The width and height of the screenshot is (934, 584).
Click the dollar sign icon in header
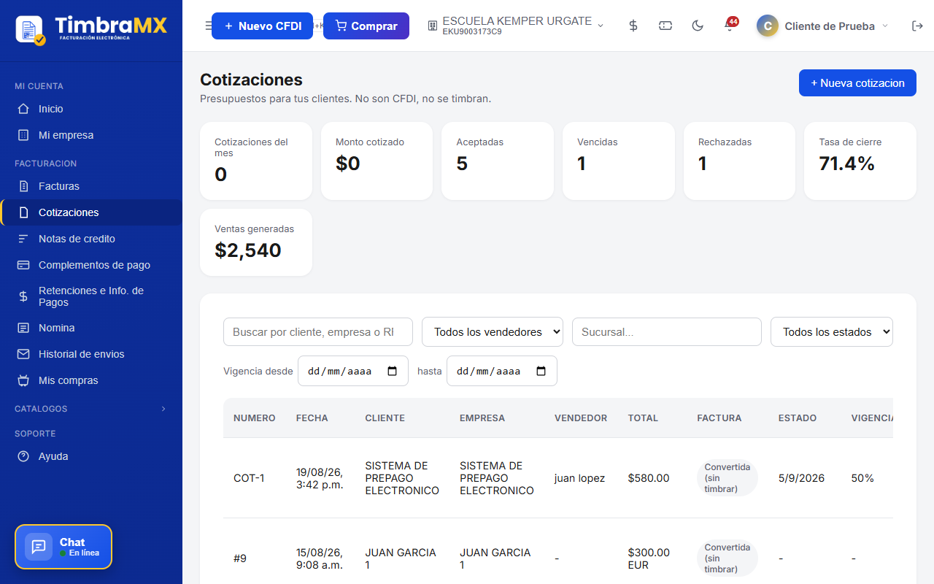pyautogui.click(x=633, y=26)
